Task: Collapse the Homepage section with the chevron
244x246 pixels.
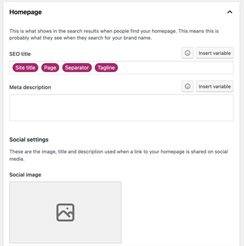Action: pos(230,12)
